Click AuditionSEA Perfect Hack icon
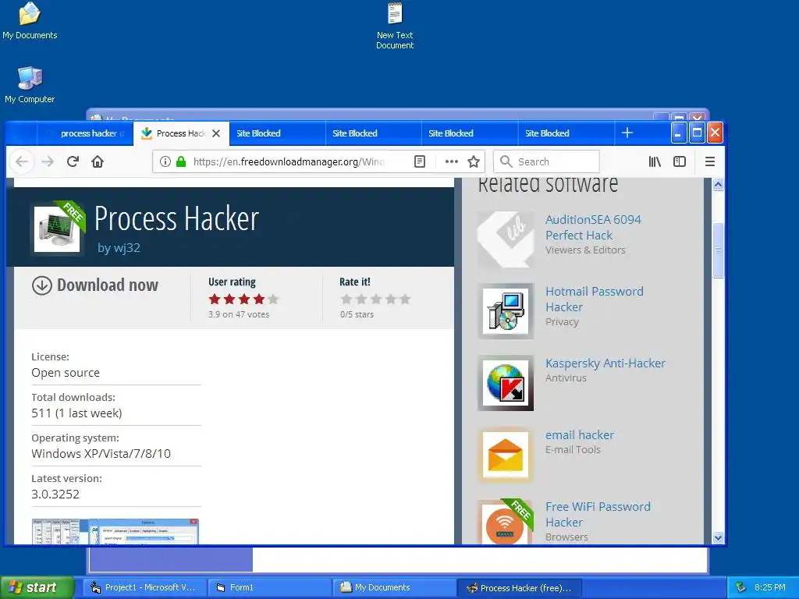The height and width of the screenshot is (599, 799). (x=506, y=239)
